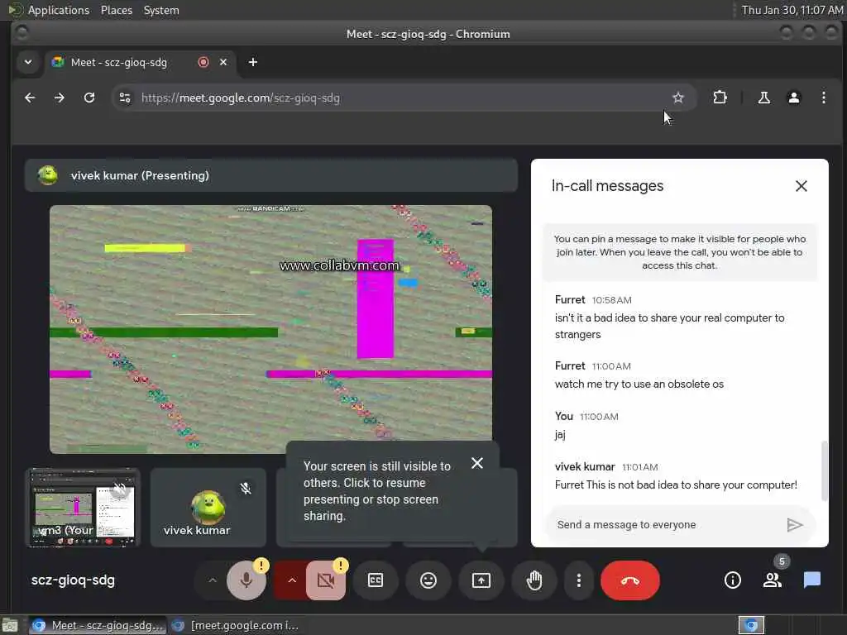Leave the call with red hang-up button
The height and width of the screenshot is (635, 847).
[629, 580]
